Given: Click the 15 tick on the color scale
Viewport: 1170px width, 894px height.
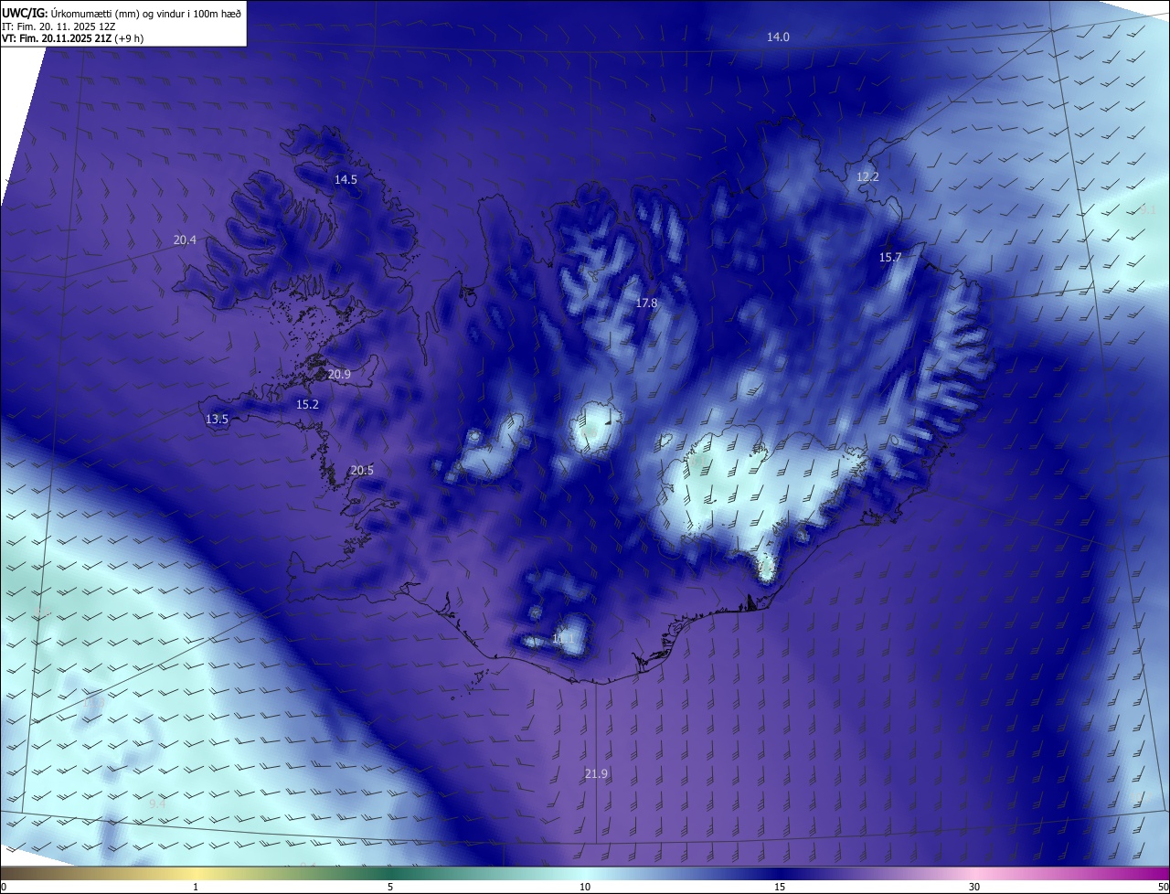Looking at the screenshot, I should 780,887.
